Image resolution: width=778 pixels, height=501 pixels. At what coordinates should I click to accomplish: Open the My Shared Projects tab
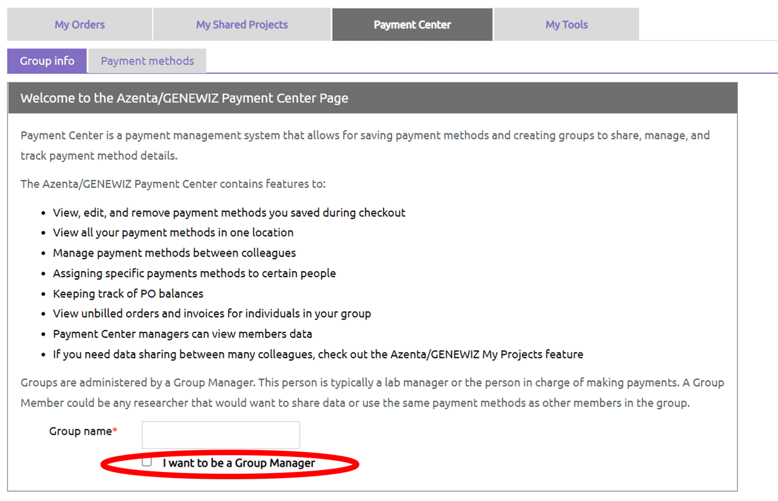click(241, 24)
